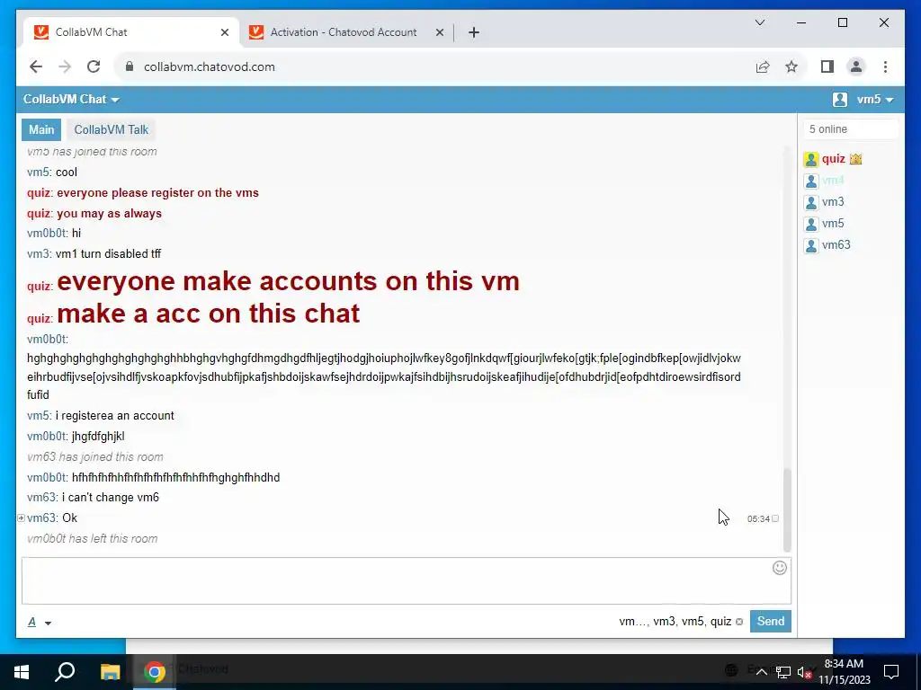Click the Send button

click(x=770, y=622)
